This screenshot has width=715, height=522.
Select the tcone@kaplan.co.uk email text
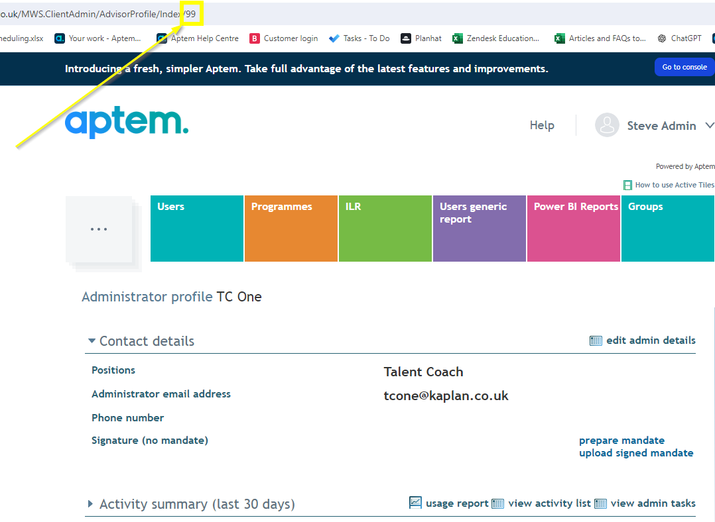(446, 396)
